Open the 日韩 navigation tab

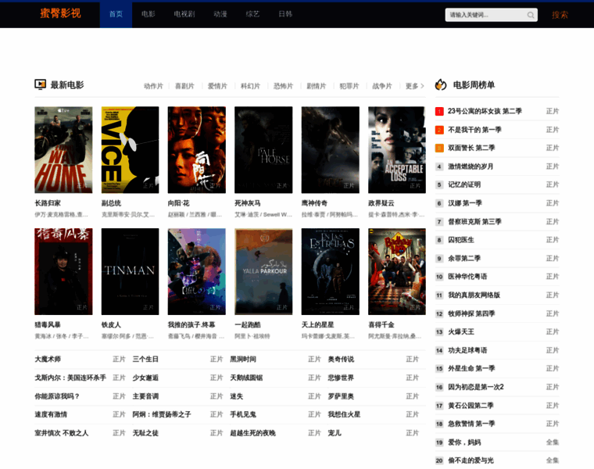(285, 14)
